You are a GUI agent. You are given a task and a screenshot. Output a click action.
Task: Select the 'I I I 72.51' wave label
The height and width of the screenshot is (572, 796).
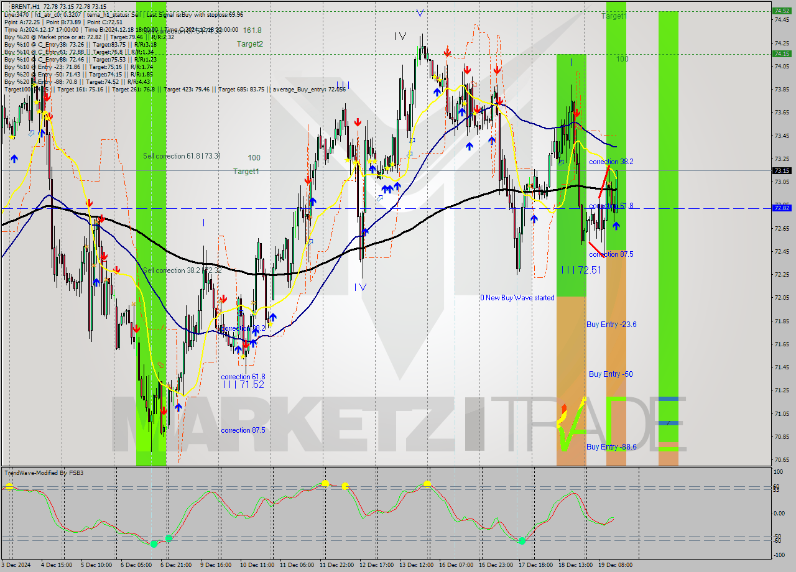coord(581,270)
